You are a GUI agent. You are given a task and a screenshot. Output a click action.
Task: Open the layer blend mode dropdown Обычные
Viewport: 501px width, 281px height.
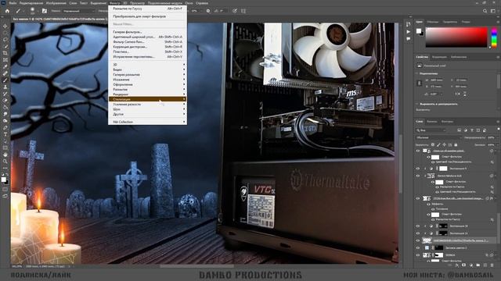(438, 137)
